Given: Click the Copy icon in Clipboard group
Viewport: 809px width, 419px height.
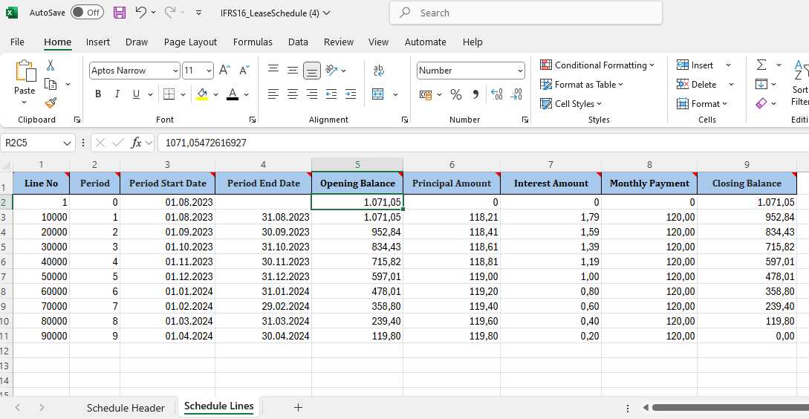Looking at the screenshot, I should point(51,84).
